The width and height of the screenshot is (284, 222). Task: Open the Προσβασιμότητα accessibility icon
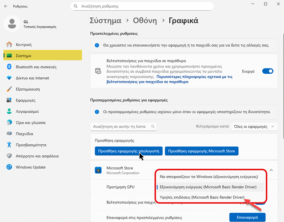[x=9, y=145]
